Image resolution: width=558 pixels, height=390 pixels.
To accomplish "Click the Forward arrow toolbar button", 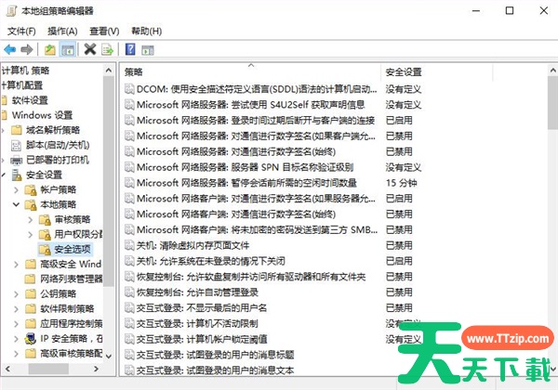I will [x=27, y=49].
